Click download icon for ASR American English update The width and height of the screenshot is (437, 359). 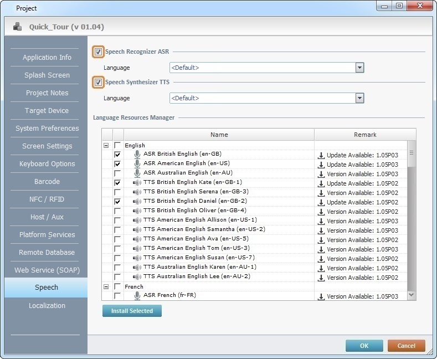pos(321,165)
